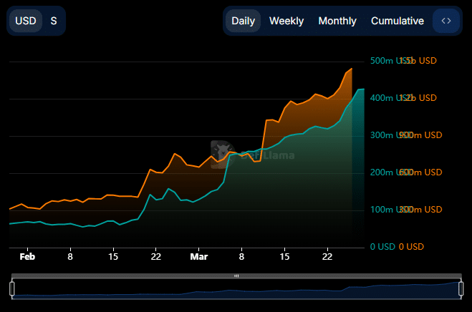
Task: Show the Cumulative chart view
Action: tap(397, 21)
